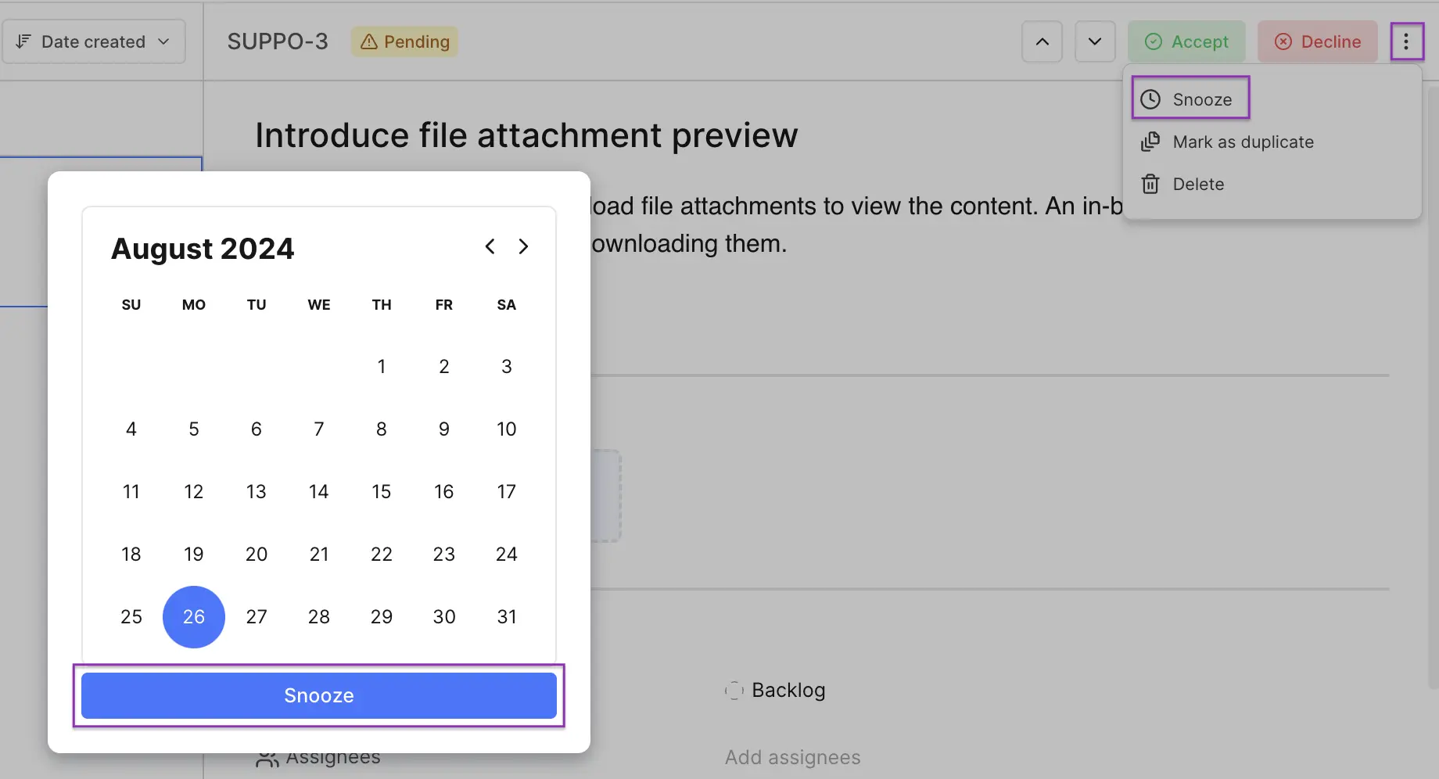Click the Pending status badge
Image resolution: width=1439 pixels, height=779 pixels.
405,41
